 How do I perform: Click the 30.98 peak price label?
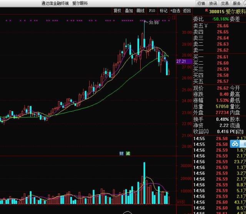tap(154, 23)
